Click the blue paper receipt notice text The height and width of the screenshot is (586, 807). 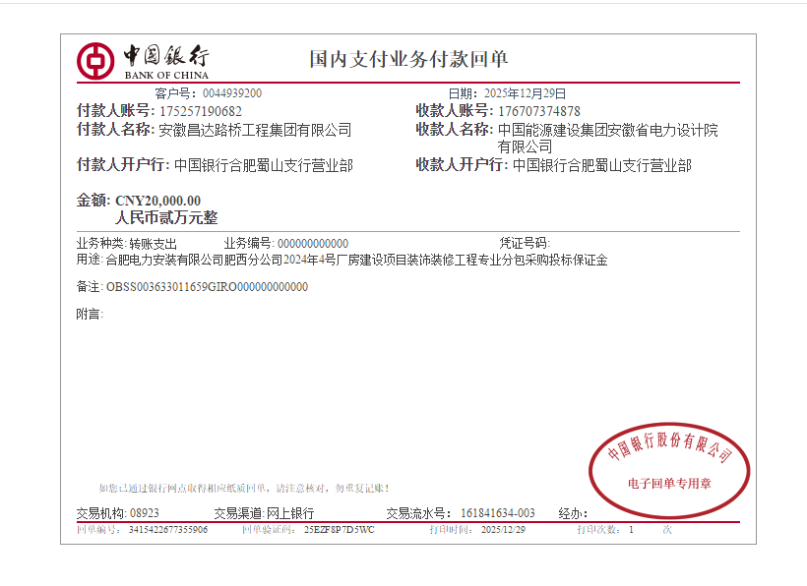pos(243,488)
